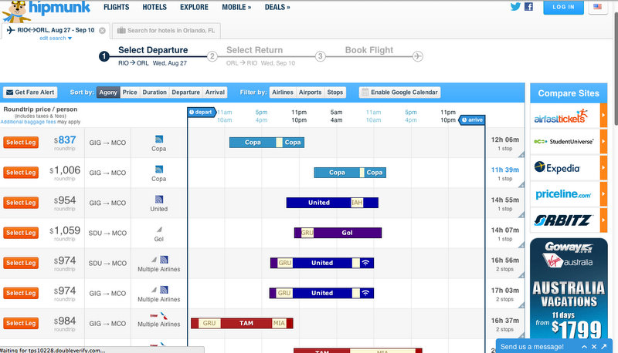Click the Hipmunk chipmunk logo
This screenshot has height=353, width=618.
pyautogui.click(x=16, y=12)
